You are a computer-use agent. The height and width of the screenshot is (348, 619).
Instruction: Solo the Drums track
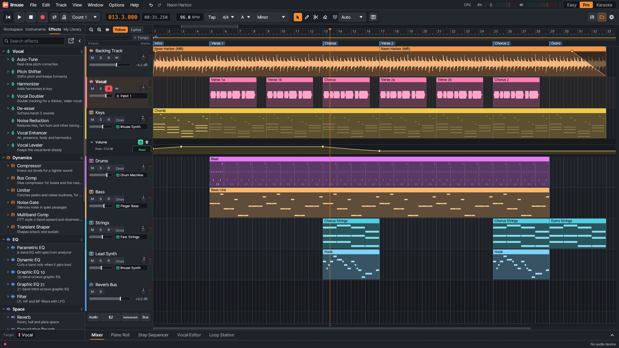click(x=101, y=168)
